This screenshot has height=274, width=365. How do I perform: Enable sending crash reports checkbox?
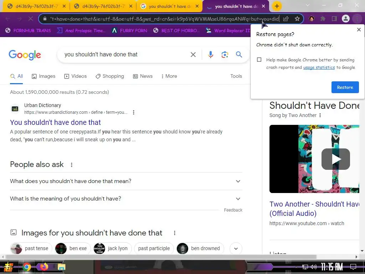pos(259,60)
